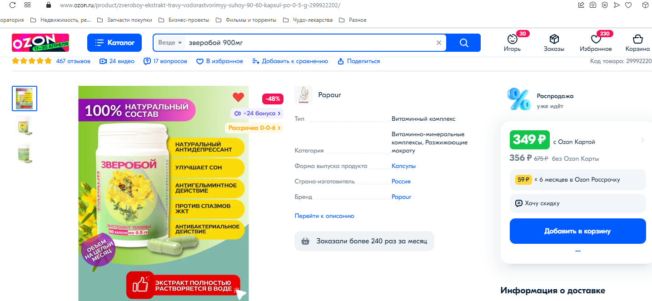Click the Россия country link
This screenshot has width=652, height=301.
(x=401, y=182)
